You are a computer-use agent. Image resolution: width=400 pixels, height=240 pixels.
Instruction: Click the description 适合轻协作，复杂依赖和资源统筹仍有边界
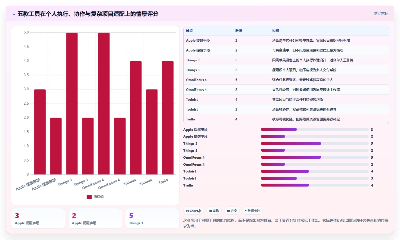click(x=304, y=109)
